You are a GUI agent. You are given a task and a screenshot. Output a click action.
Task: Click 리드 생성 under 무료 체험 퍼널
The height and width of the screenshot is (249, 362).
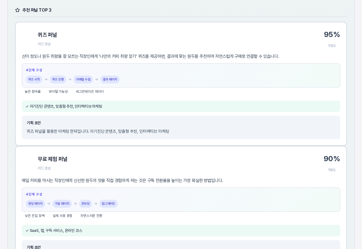pos(44,168)
